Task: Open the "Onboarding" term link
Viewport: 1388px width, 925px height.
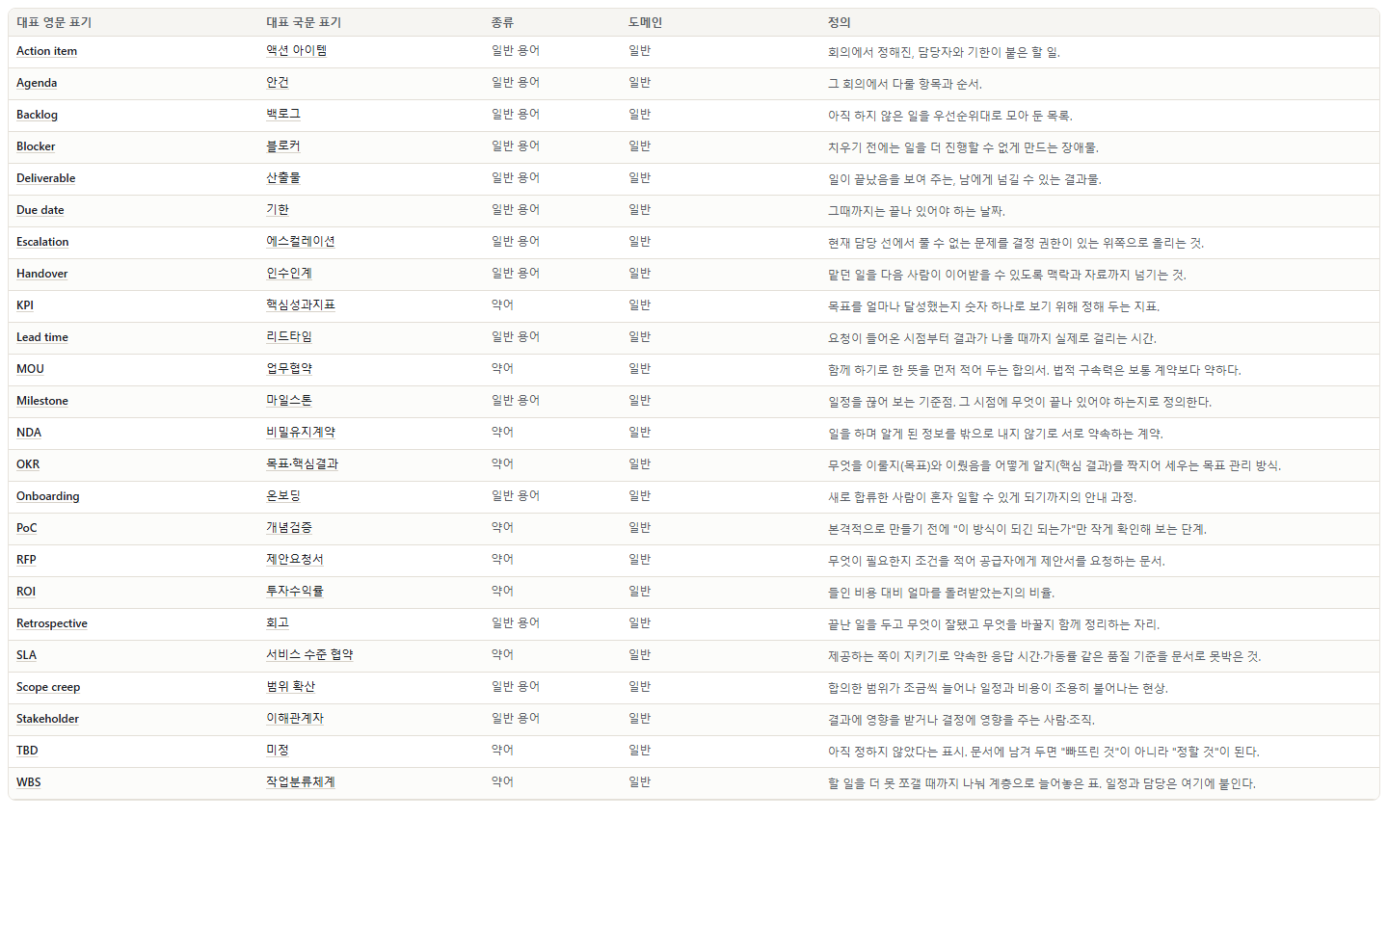Action: (48, 496)
